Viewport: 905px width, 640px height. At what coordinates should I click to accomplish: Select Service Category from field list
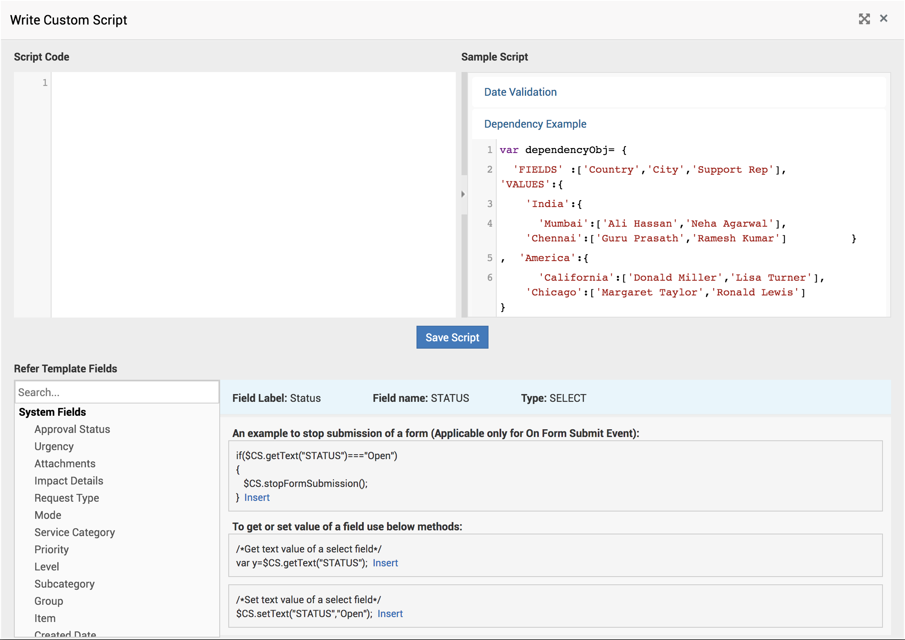(74, 532)
